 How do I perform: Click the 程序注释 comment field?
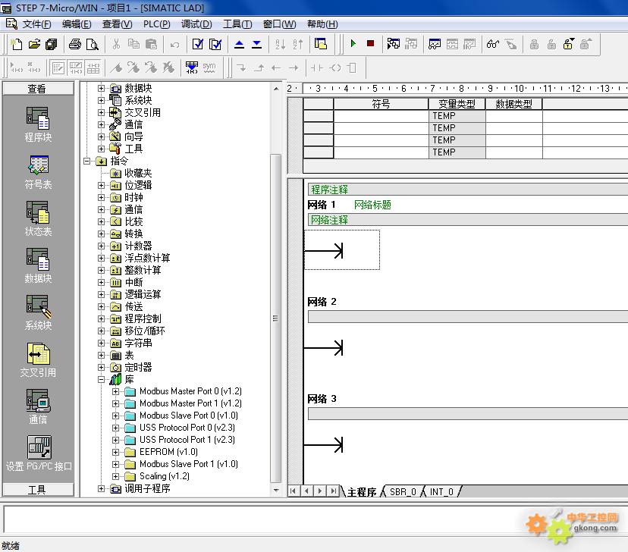pos(468,190)
